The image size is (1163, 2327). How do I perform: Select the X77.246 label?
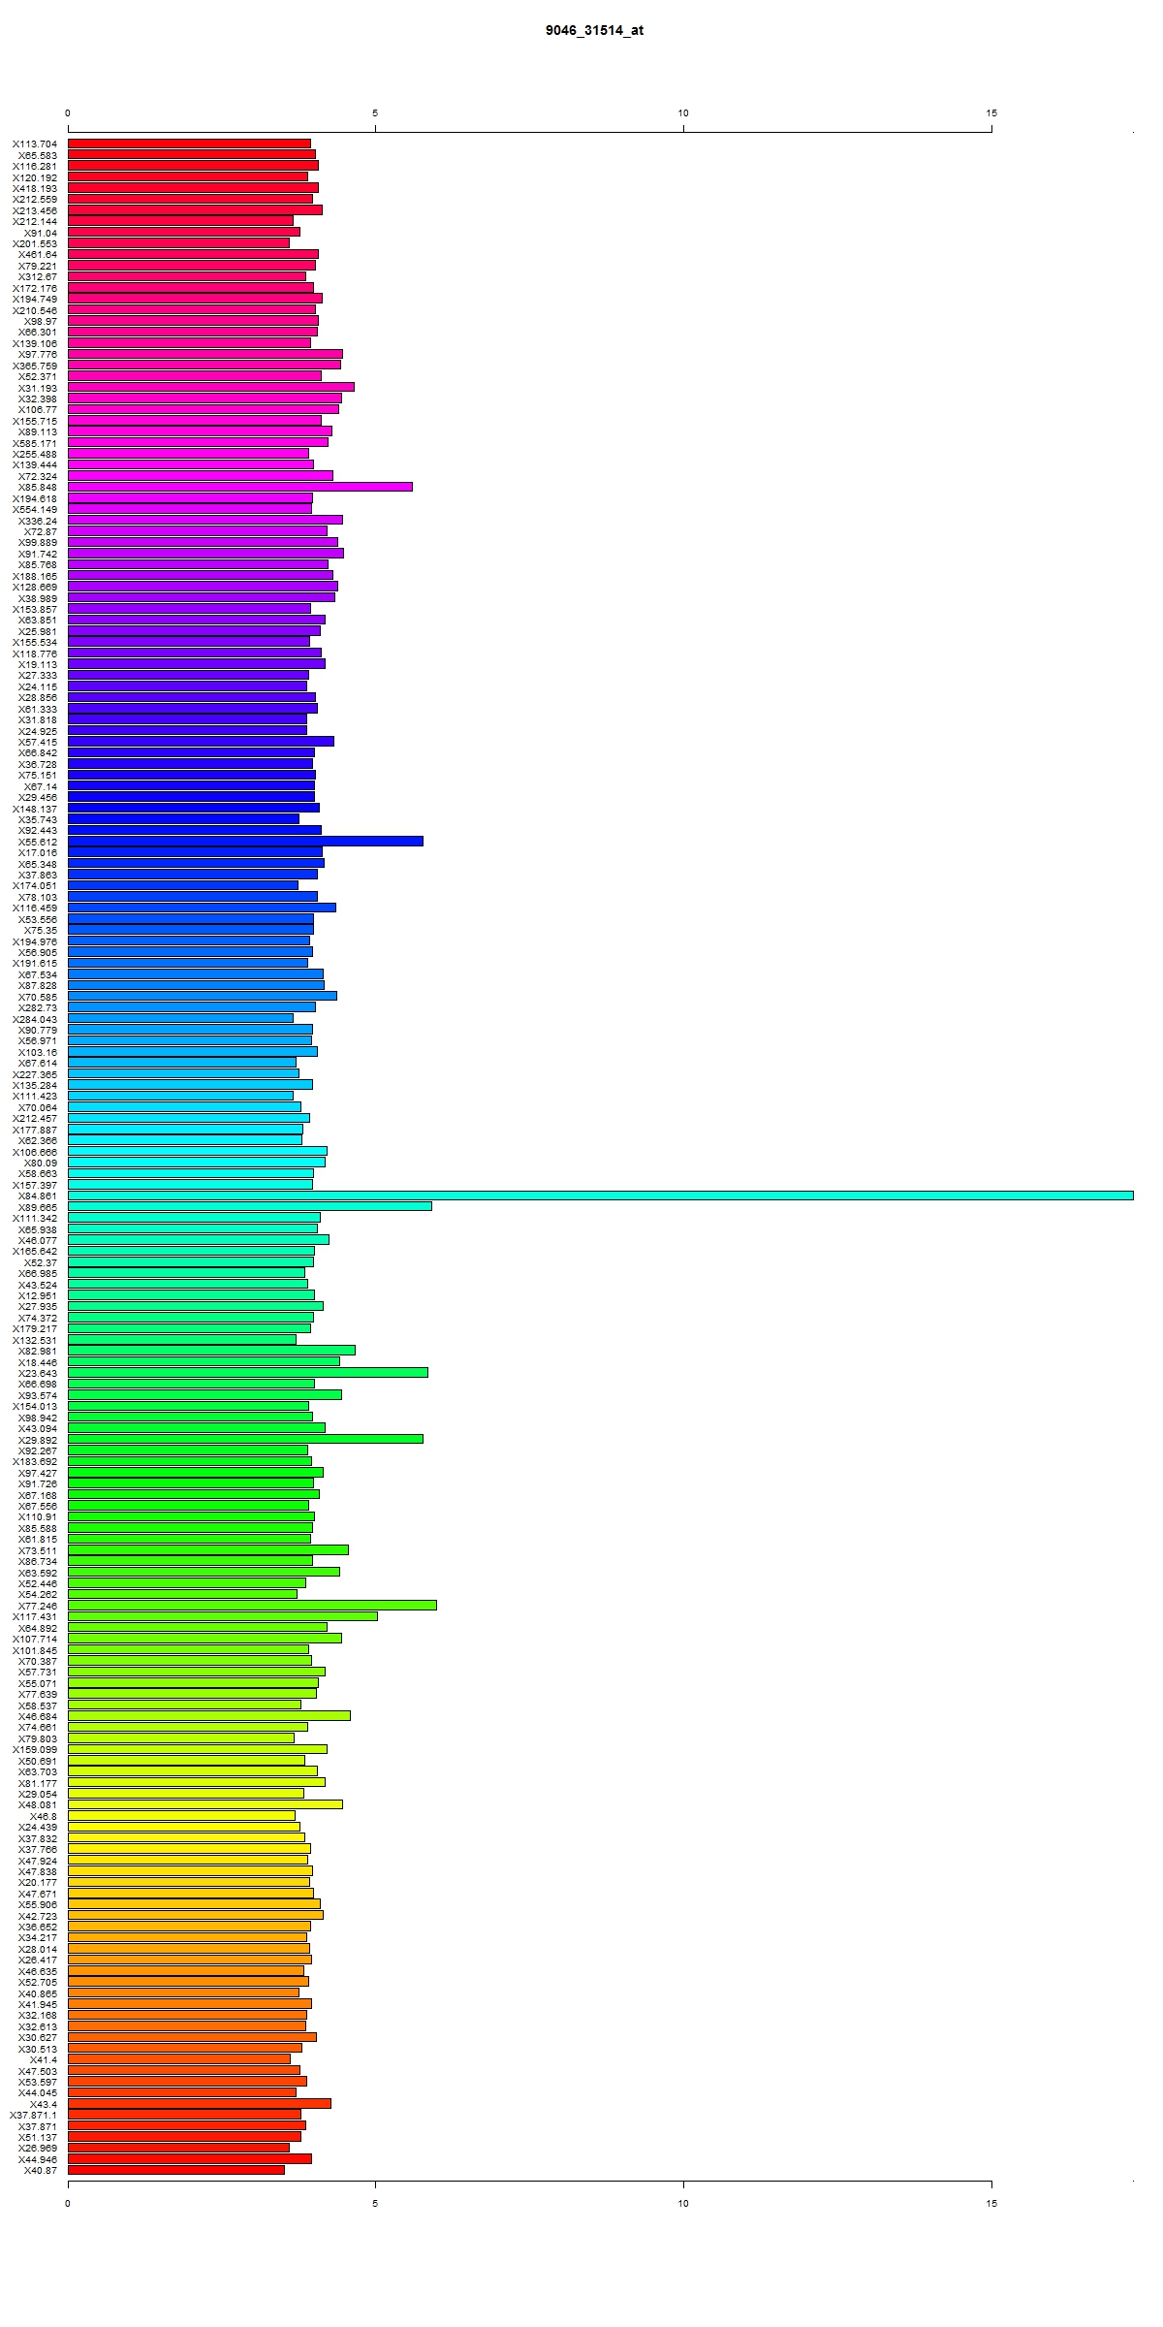(38, 1606)
